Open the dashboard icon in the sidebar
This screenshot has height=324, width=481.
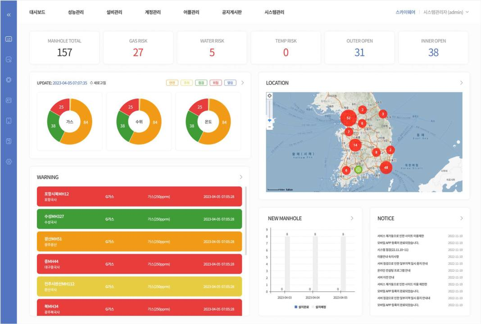click(9, 39)
